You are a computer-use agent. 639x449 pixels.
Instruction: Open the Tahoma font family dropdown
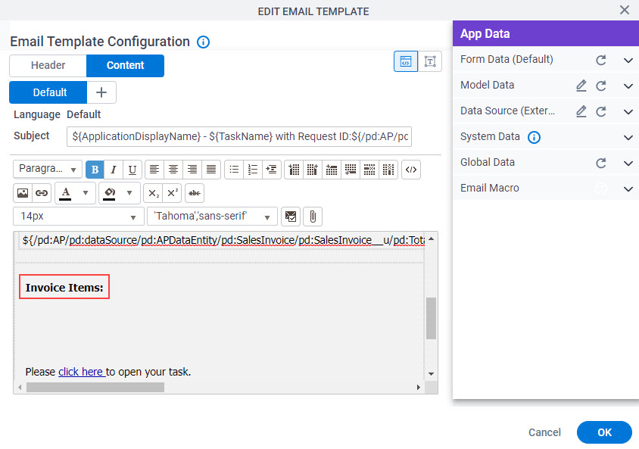point(212,216)
